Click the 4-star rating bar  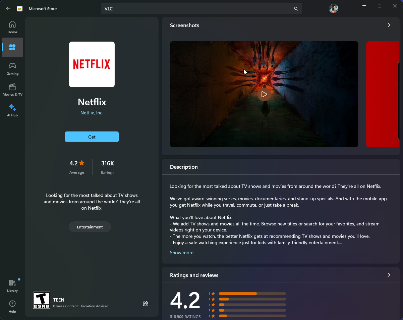pos(252,299)
